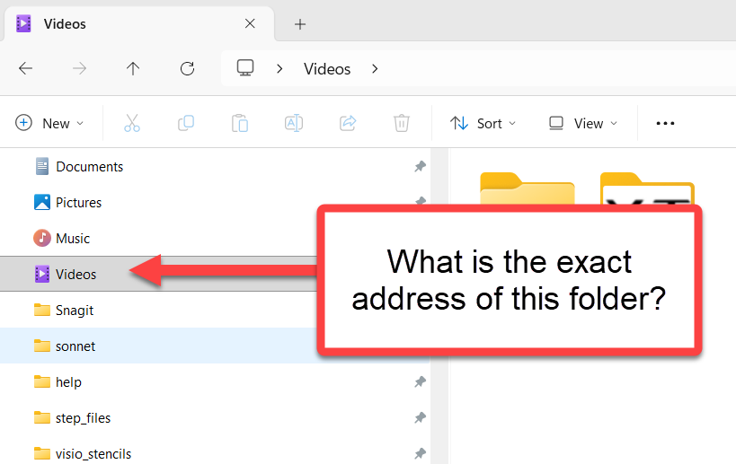This screenshot has height=464, width=736.
Task: Open the View layout dropdown
Action: [x=583, y=123]
